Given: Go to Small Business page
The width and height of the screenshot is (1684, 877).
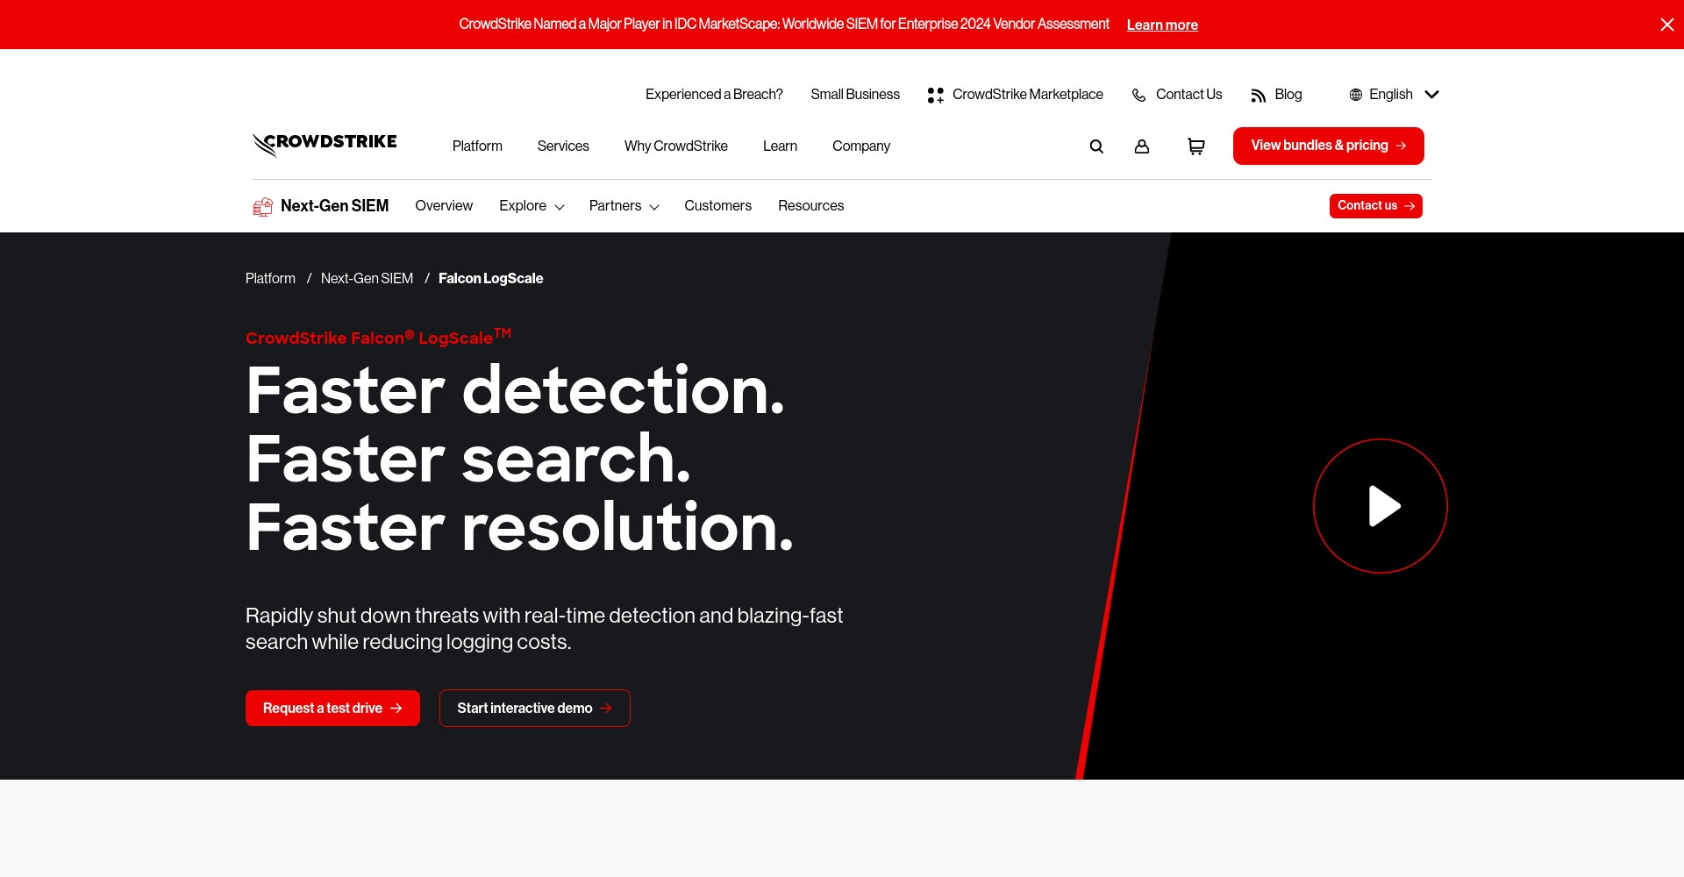Looking at the screenshot, I should (x=855, y=95).
